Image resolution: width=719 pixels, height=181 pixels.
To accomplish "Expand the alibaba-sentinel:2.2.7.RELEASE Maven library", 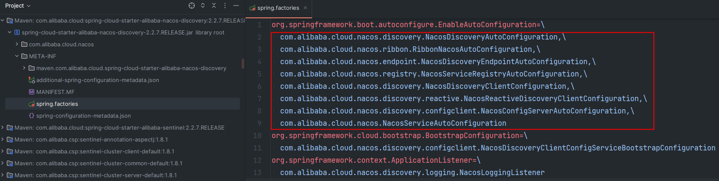I will click(x=3, y=127).
